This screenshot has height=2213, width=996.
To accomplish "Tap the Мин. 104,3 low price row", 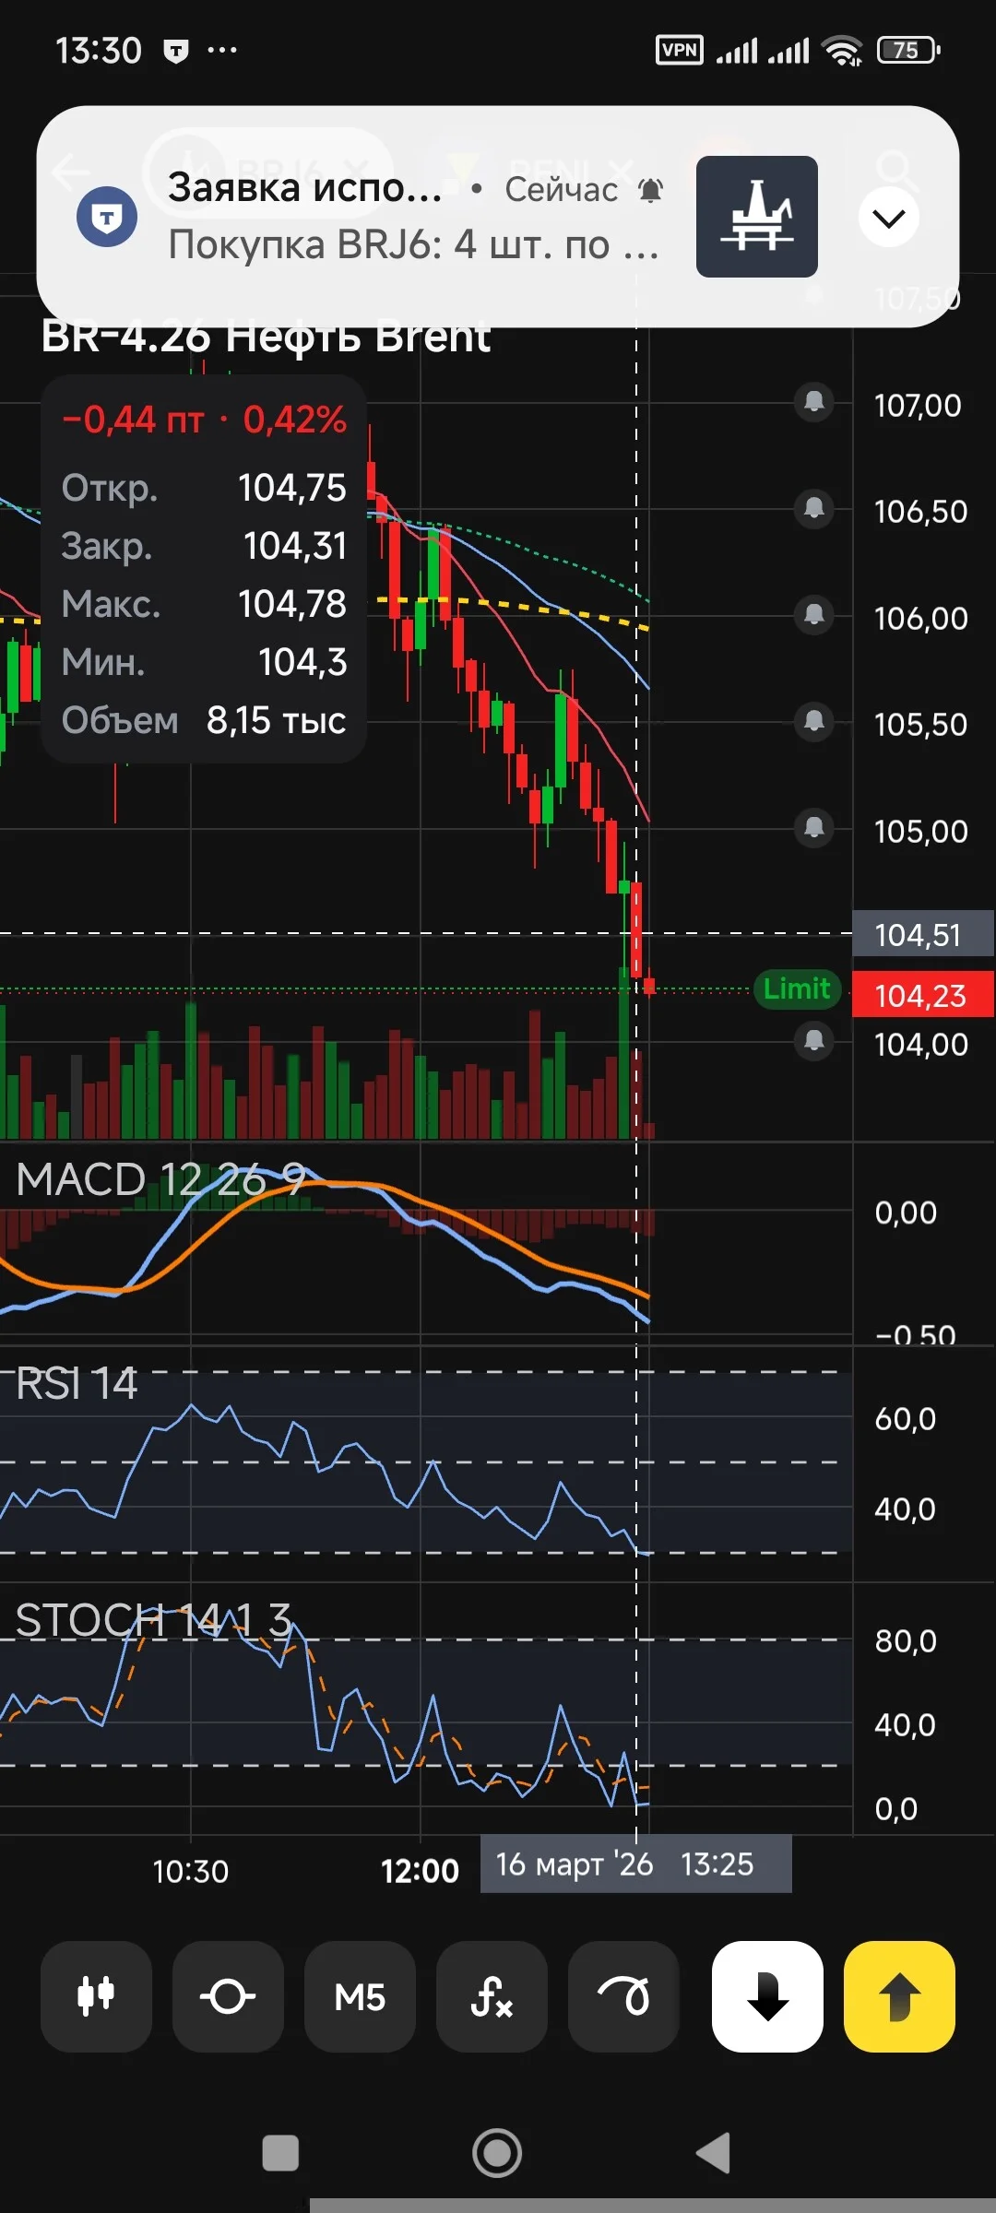I will tap(204, 662).
